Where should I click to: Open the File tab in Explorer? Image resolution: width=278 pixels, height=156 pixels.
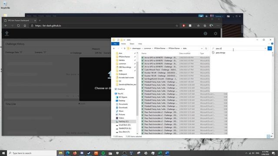(x=115, y=44)
